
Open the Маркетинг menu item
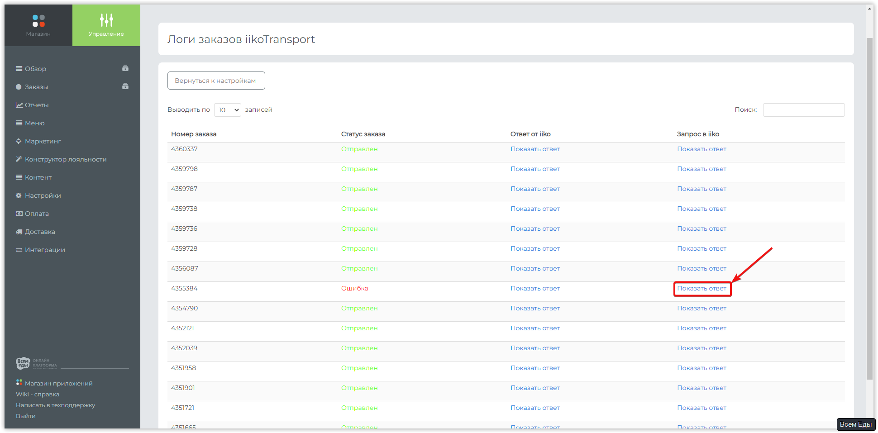click(x=43, y=141)
